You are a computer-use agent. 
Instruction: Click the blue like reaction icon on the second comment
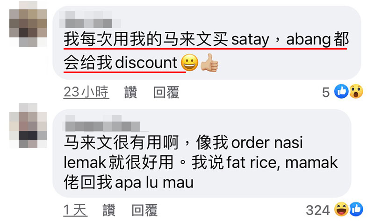point(356,209)
